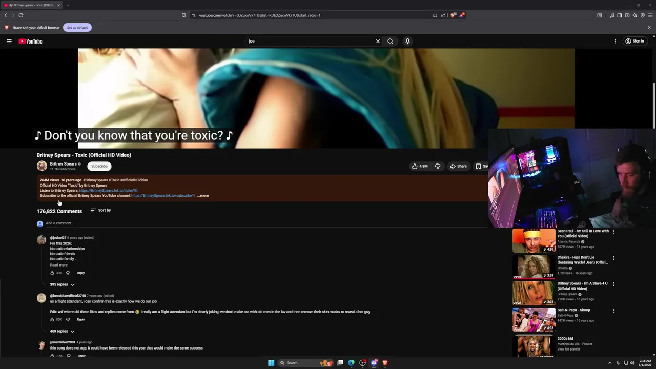
Task: Click the YouTube logo to go home
Action: click(30, 41)
